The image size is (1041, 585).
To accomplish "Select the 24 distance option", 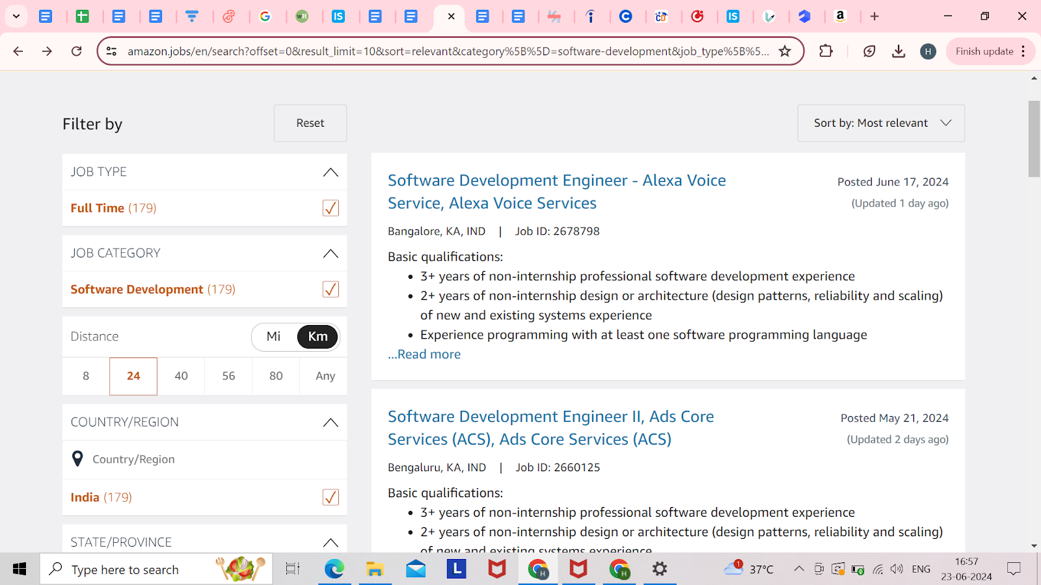I will click(133, 376).
